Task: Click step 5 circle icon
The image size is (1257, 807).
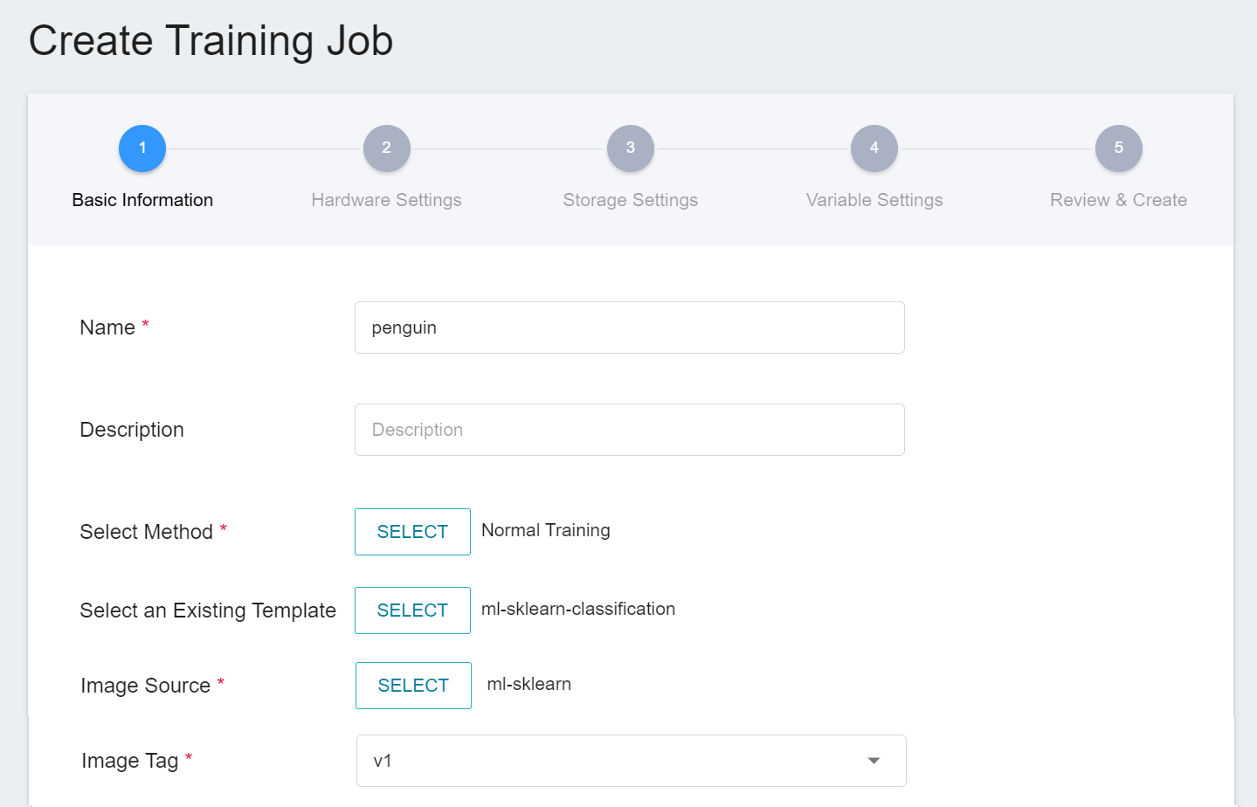Action: click(1118, 148)
